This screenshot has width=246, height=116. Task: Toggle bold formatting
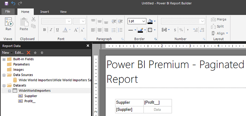coord(44,30)
